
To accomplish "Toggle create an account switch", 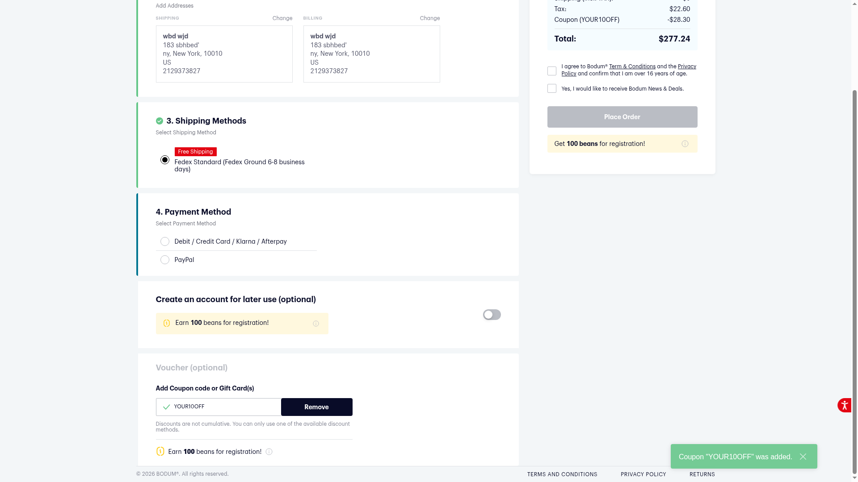I will click(492, 315).
